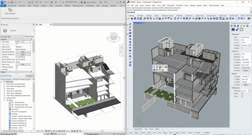Enable the Near osnap checkbox
252x135 pixels.
coord(134,132)
